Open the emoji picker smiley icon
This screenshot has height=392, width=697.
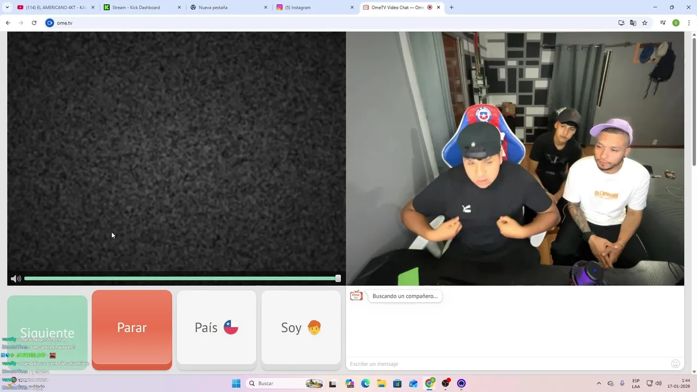(675, 364)
